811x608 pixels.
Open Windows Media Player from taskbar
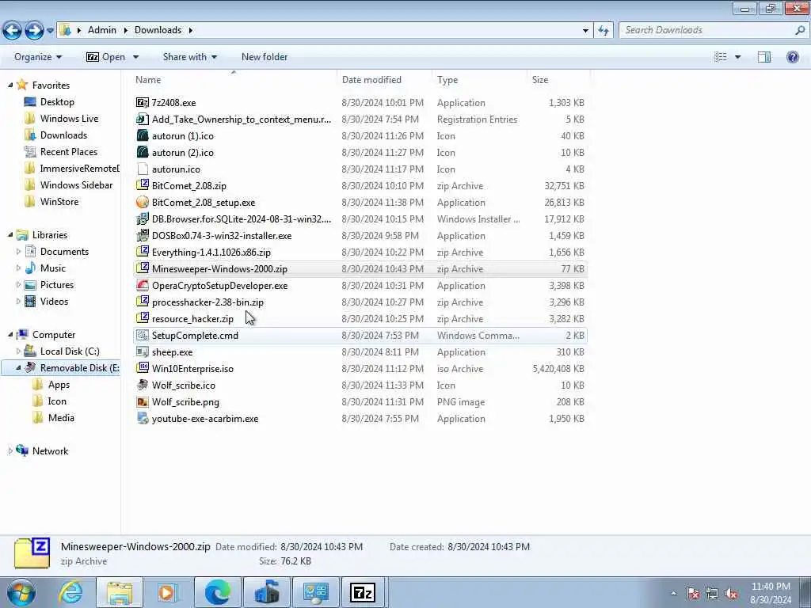coord(168,592)
